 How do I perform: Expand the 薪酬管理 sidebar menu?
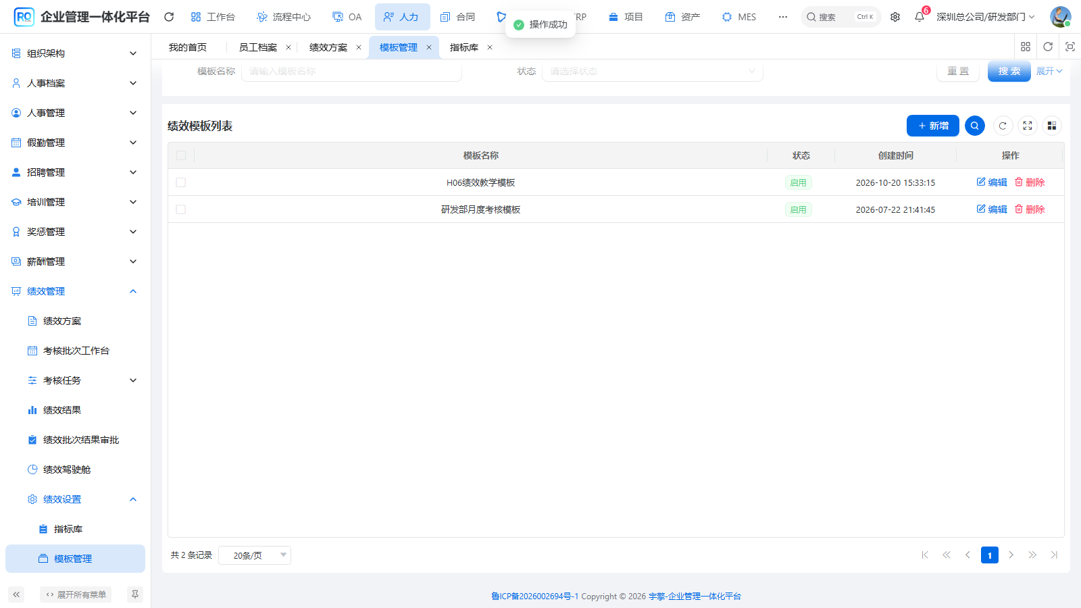75,261
